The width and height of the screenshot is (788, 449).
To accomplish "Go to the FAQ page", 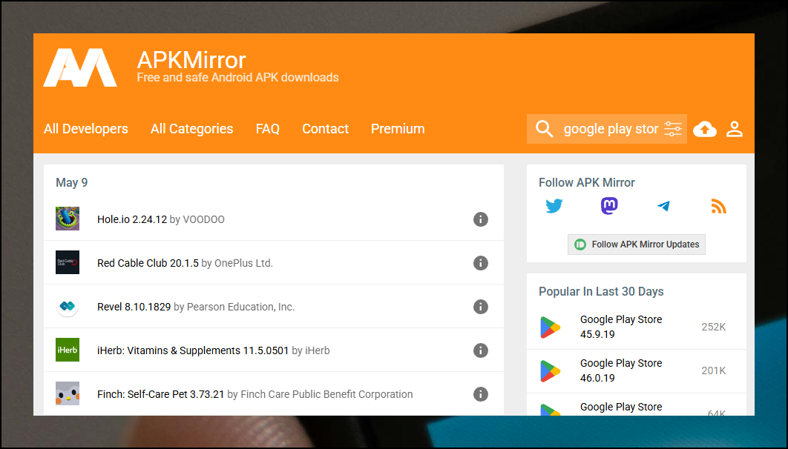I will click(x=267, y=129).
